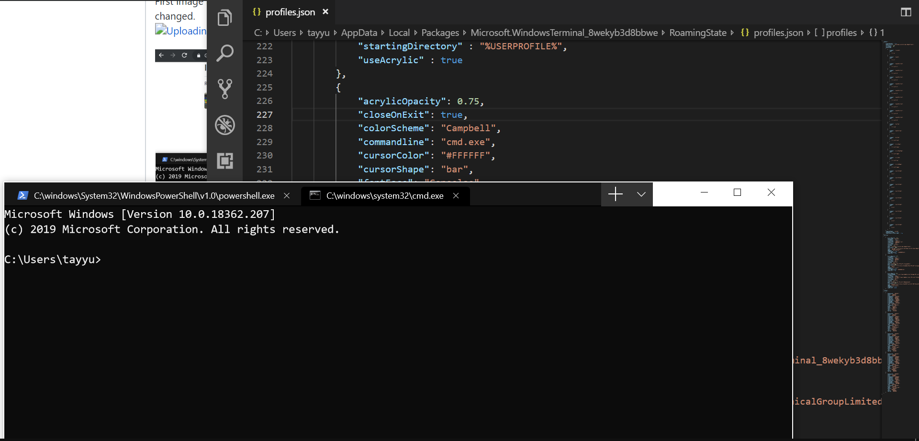
Task: Click the padlock icon in the address bar
Action: [x=198, y=55]
